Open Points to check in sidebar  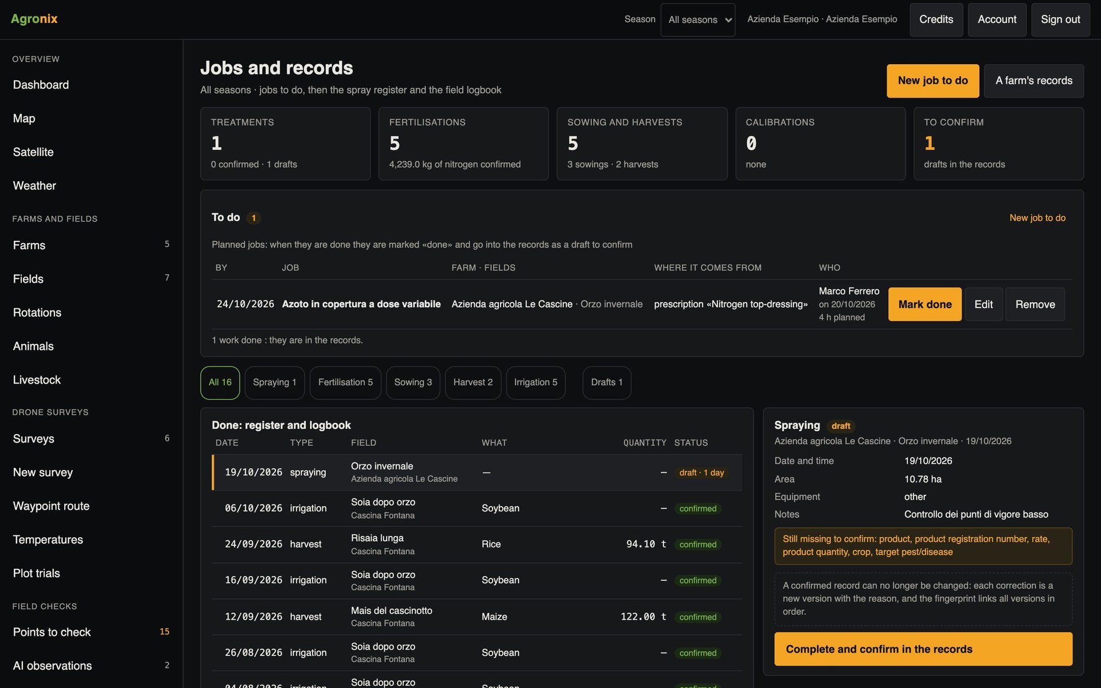tap(91, 632)
